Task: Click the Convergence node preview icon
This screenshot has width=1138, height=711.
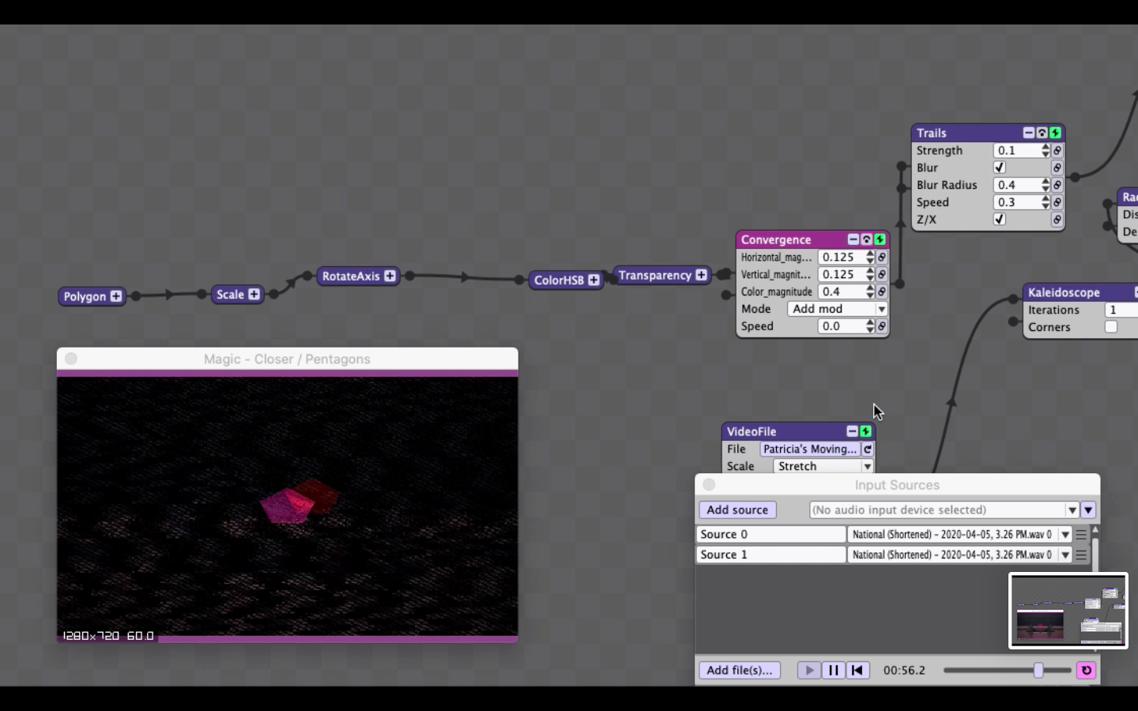Action: [x=866, y=239]
